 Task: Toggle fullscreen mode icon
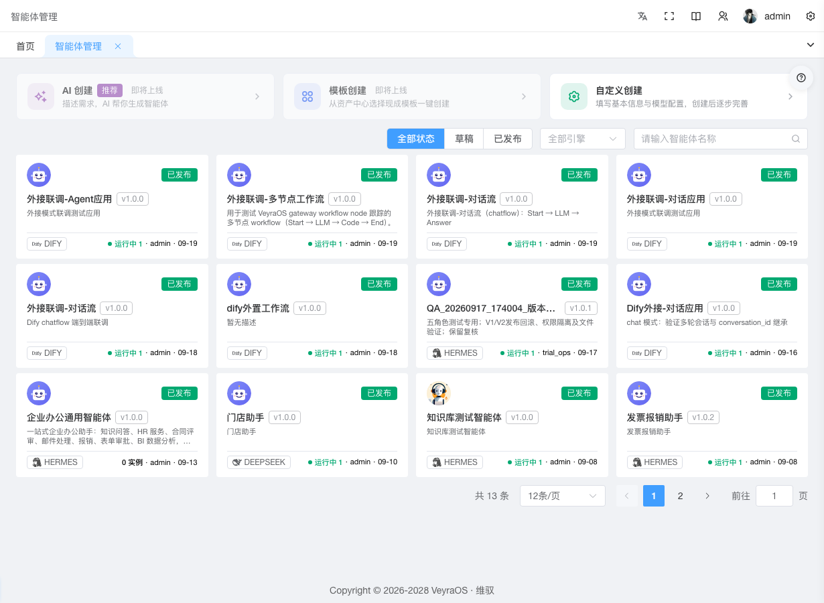coord(669,16)
